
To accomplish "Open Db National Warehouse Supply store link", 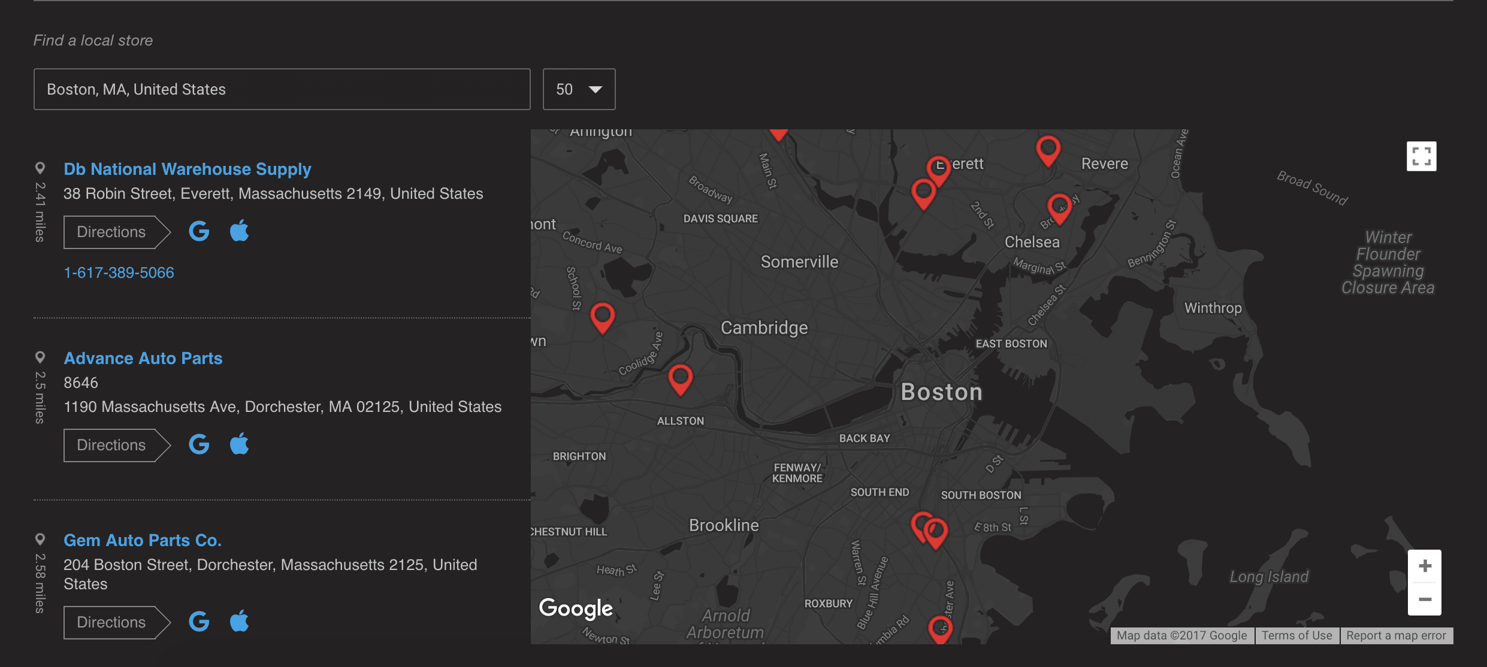I will point(187,169).
